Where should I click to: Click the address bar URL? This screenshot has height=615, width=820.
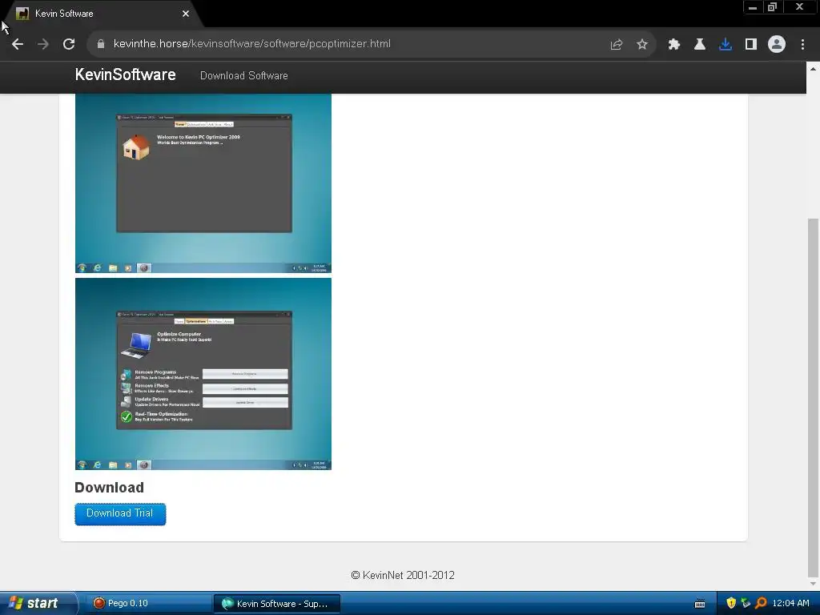click(x=251, y=44)
